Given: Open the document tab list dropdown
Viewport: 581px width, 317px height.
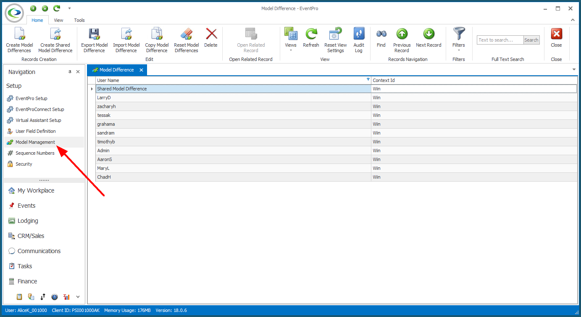Looking at the screenshot, I should [574, 69].
